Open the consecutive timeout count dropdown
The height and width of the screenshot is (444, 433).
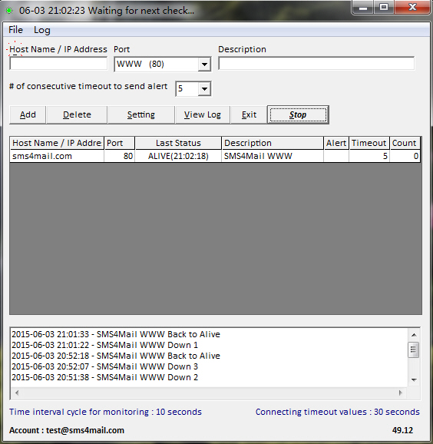pyautogui.click(x=204, y=89)
